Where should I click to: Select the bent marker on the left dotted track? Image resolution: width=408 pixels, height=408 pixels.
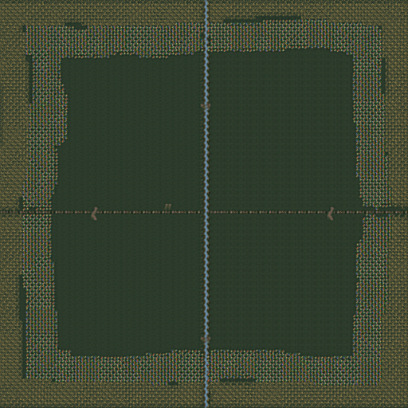coord(94,214)
